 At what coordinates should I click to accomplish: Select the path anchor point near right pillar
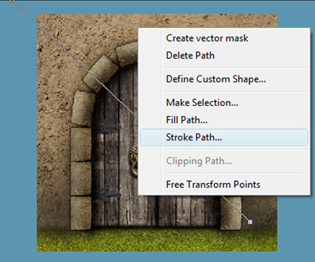tap(250, 222)
